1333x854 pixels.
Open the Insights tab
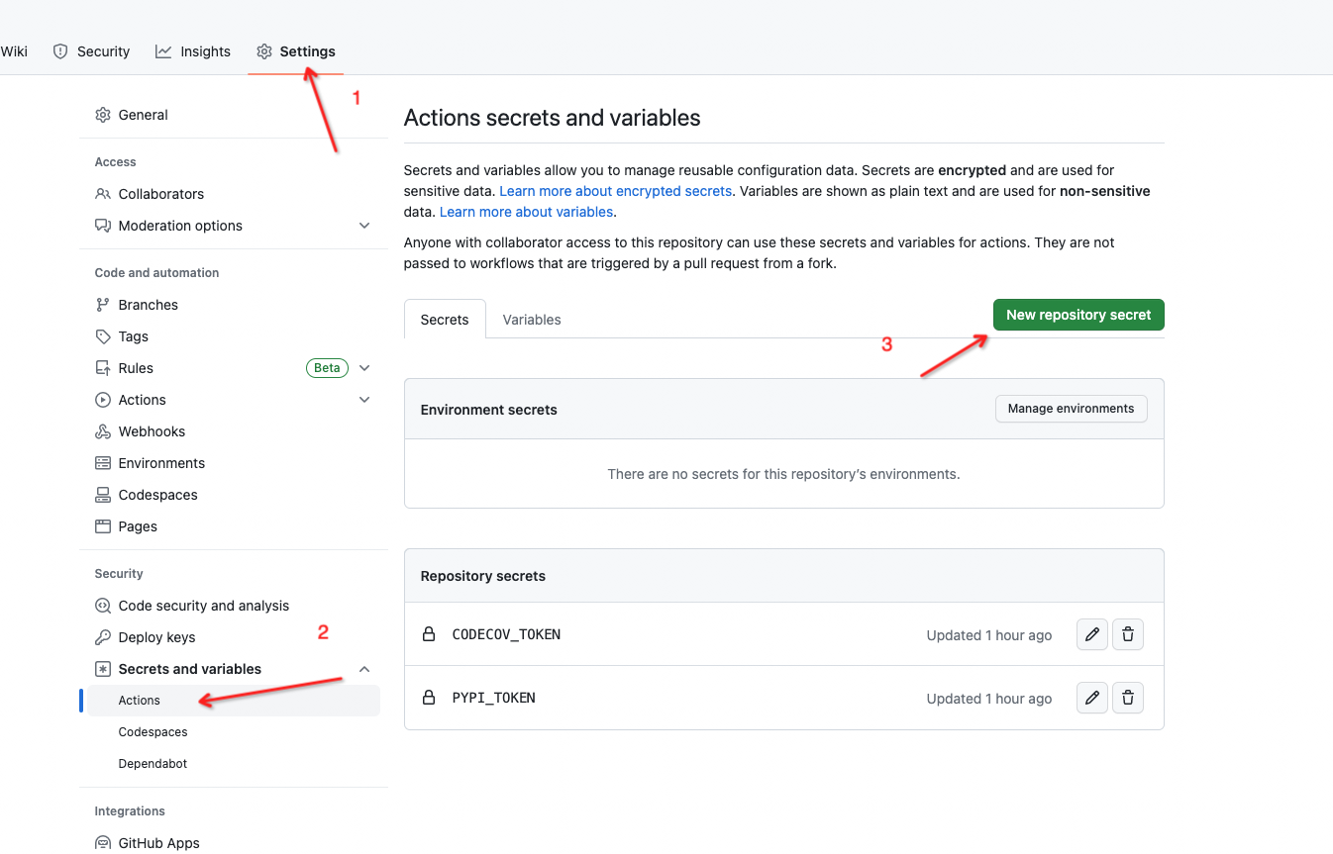[193, 51]
